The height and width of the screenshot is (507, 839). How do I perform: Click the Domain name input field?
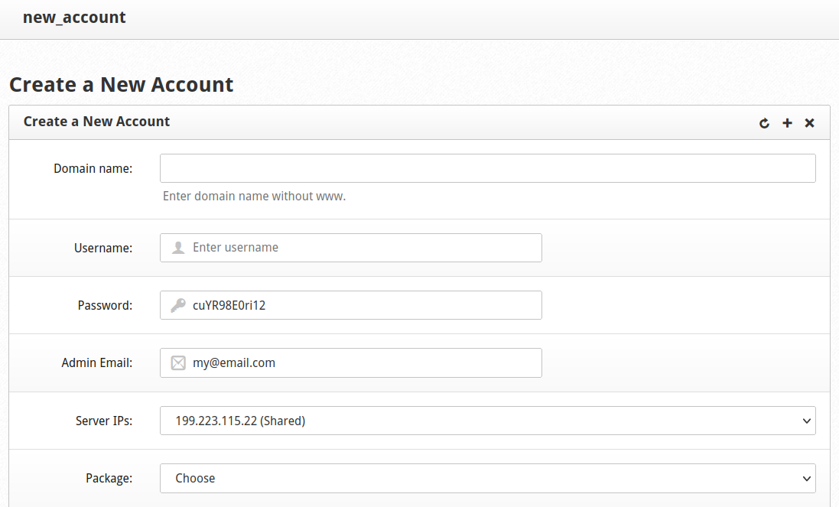[x=489, y=168]
